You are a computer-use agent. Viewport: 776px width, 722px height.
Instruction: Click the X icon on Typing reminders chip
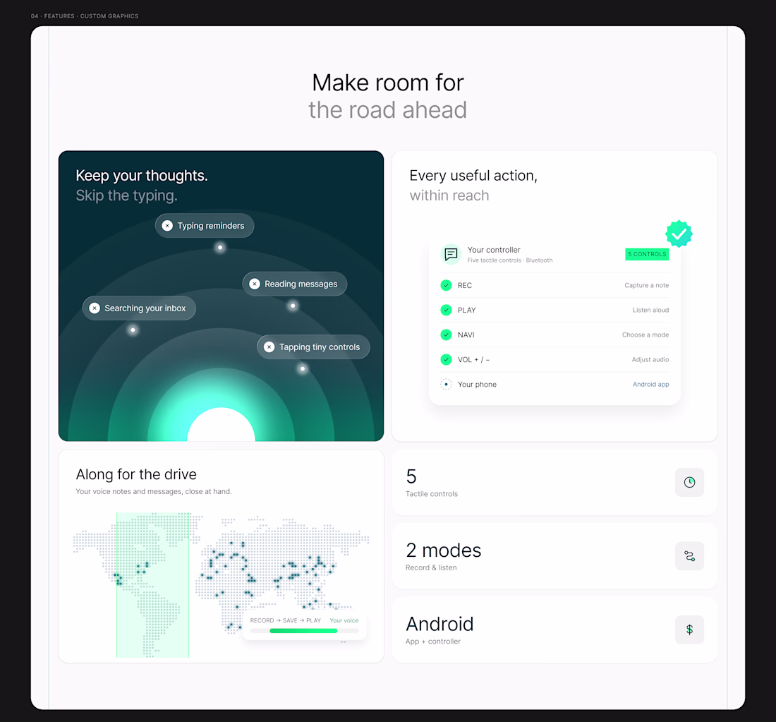(x=167, y=226)
